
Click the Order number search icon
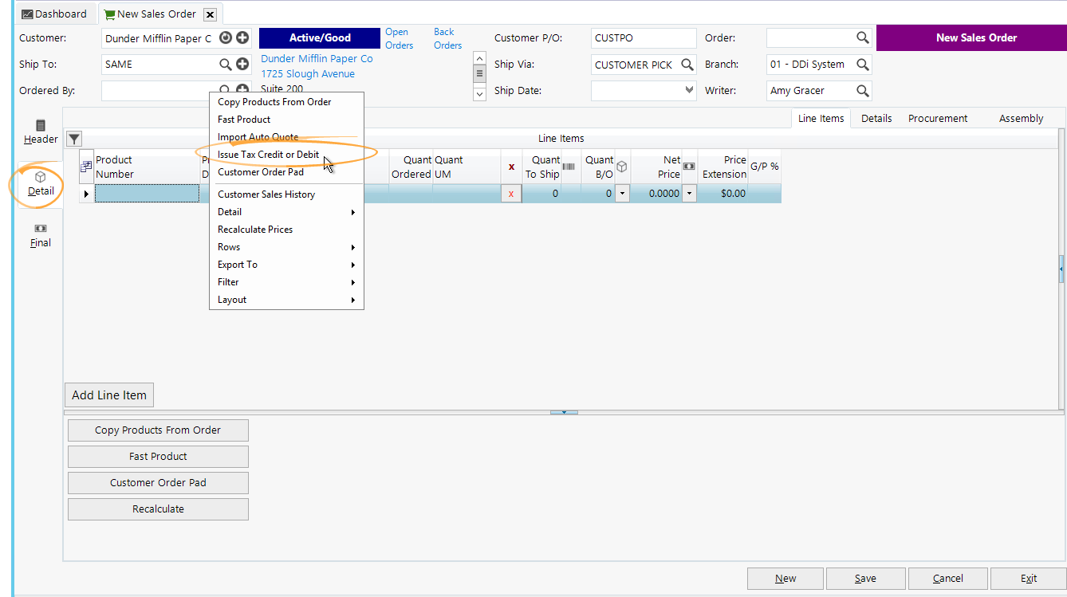(x=862, y=37)
